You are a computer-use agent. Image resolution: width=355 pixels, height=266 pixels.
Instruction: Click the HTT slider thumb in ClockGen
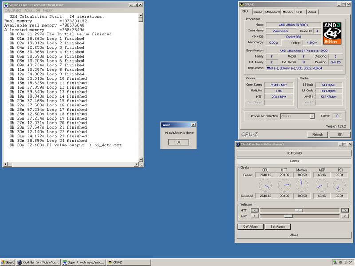(x=299, y=211)
